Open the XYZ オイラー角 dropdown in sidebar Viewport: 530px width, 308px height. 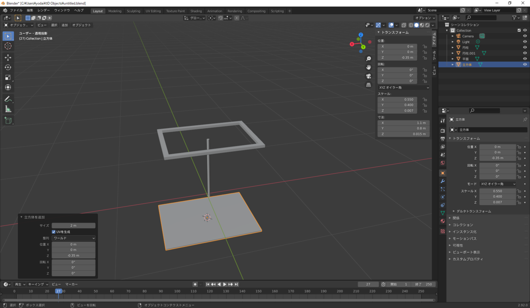click(x=403, y=87)
